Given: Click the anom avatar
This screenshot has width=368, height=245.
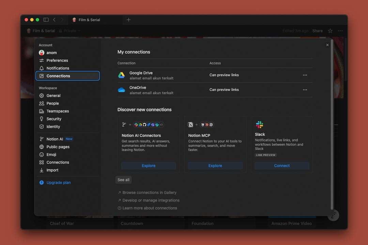Looking at the screenshot, I should click(x=42, y=52).
